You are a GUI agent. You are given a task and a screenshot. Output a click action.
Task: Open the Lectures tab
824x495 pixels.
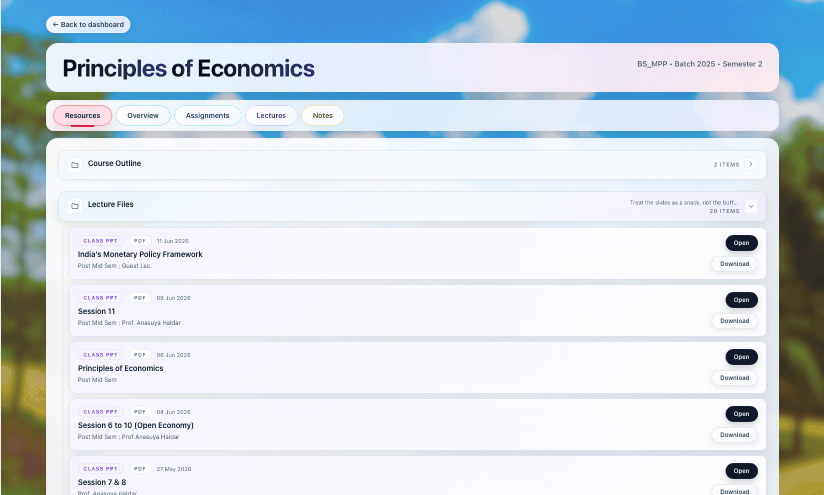point(271,115)
